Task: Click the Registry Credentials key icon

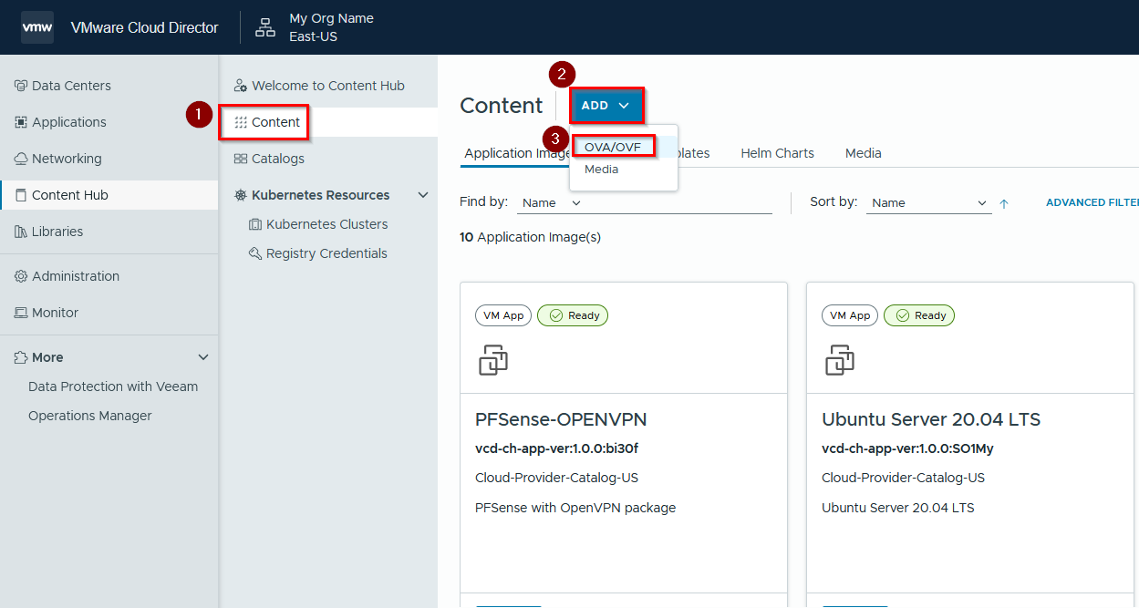Action: (x=255, y=253)
